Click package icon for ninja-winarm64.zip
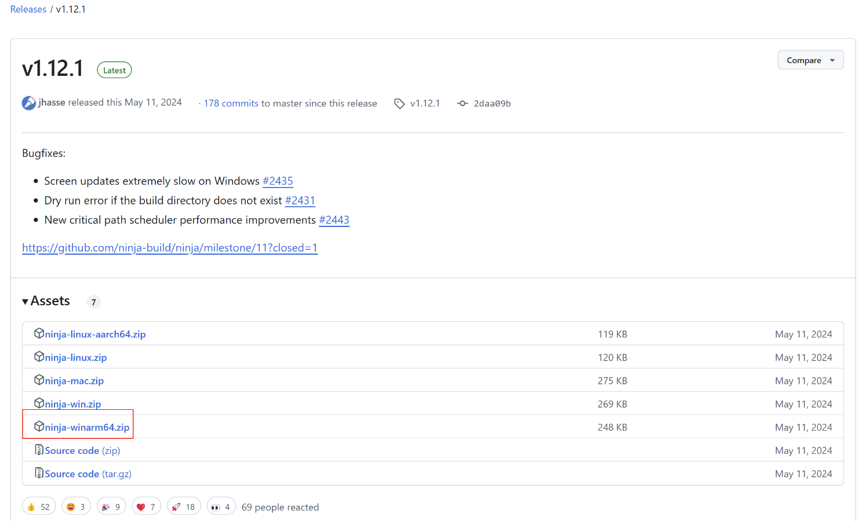 point(39,427)
